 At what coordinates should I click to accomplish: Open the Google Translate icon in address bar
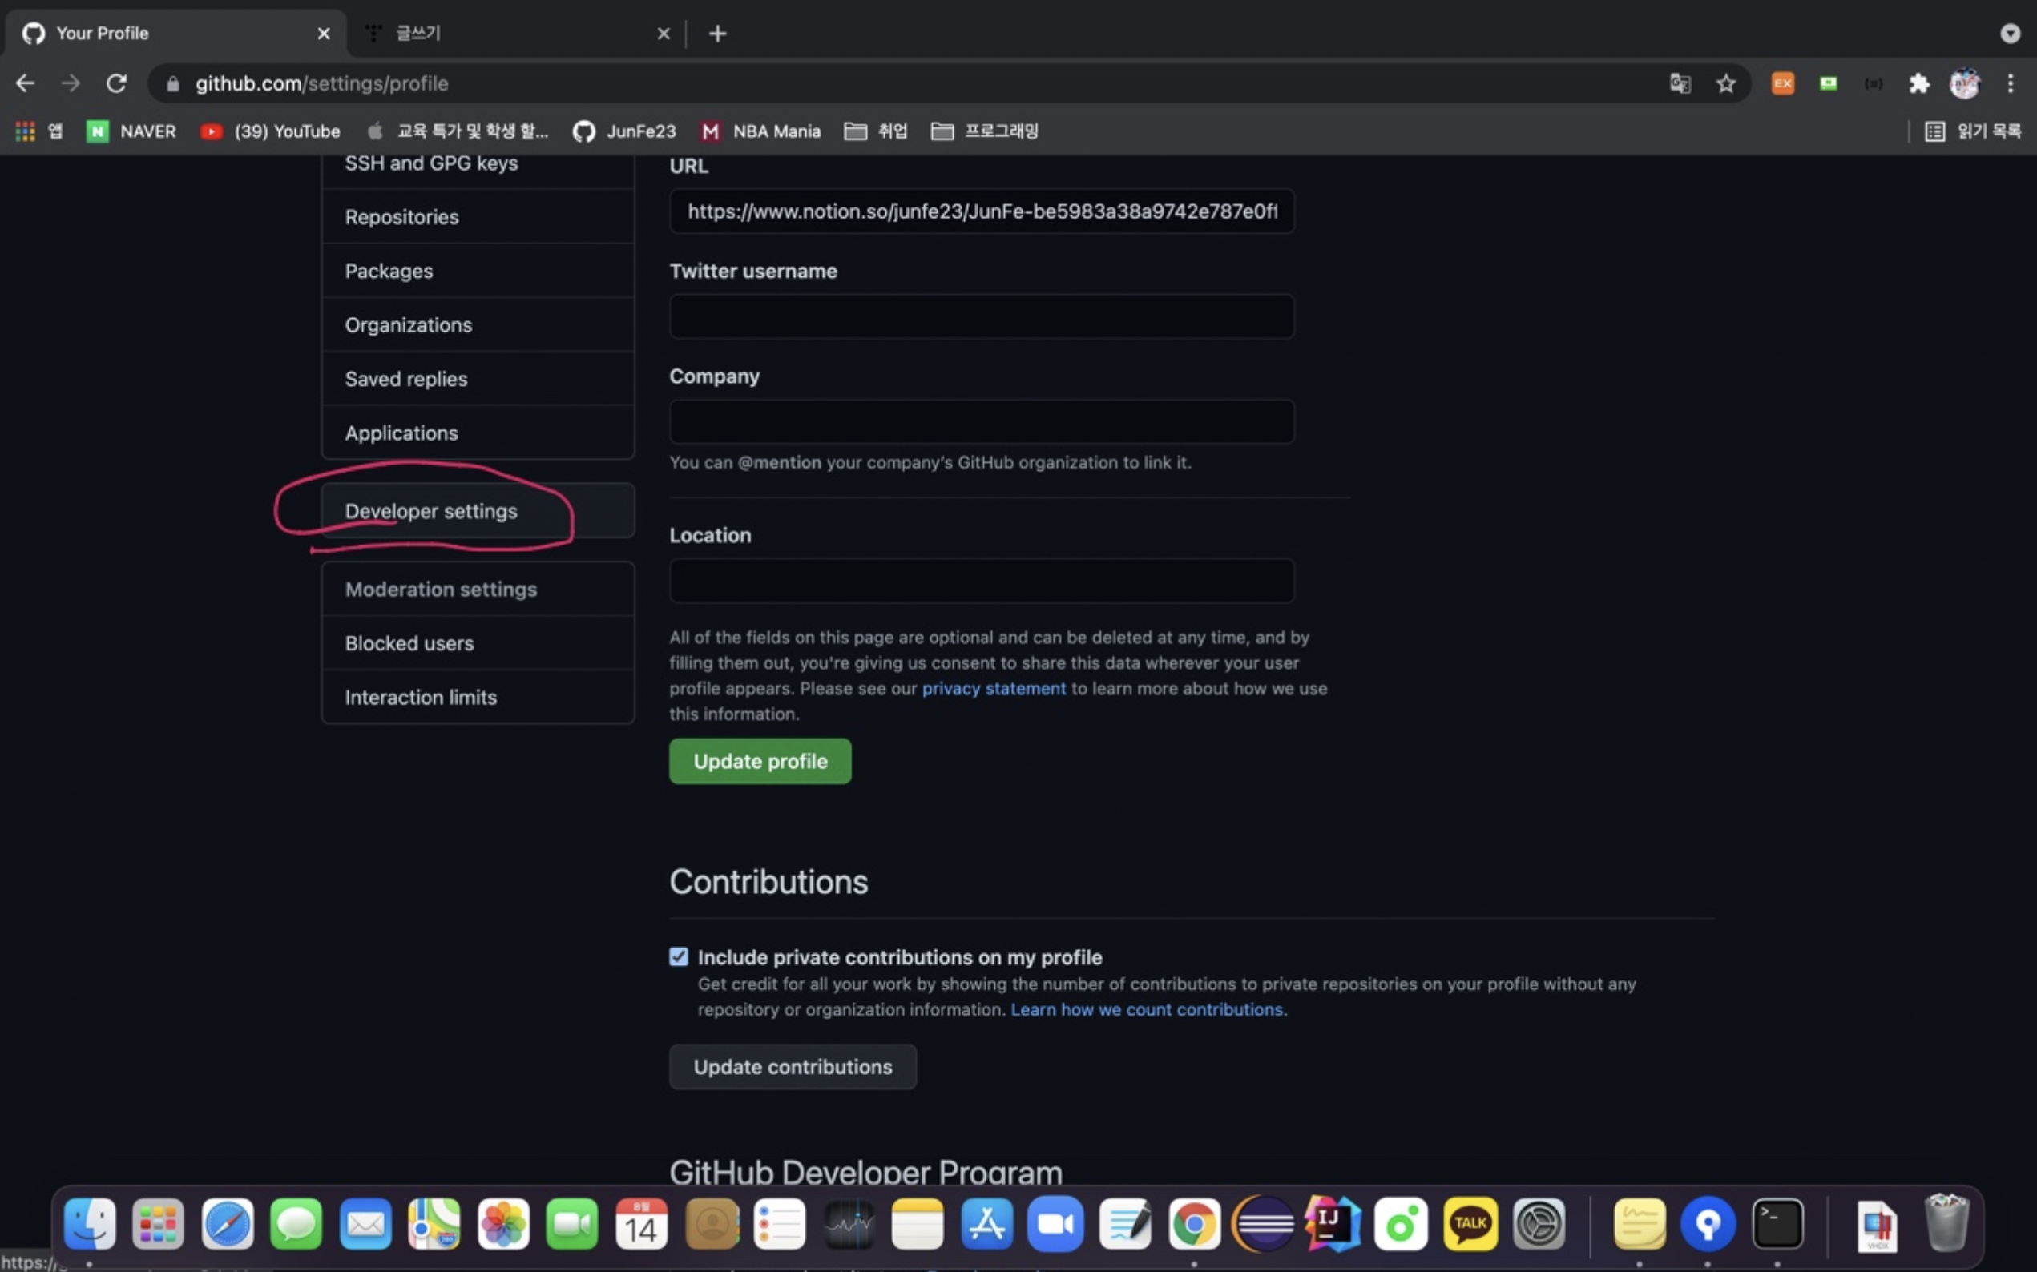pos(1680,83)
